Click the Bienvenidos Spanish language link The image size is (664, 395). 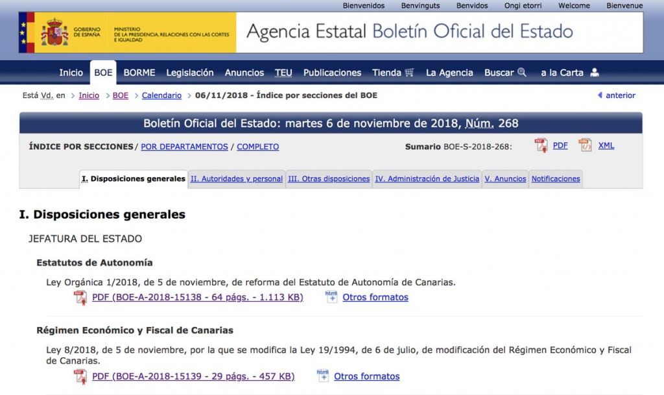pos(364,5)
